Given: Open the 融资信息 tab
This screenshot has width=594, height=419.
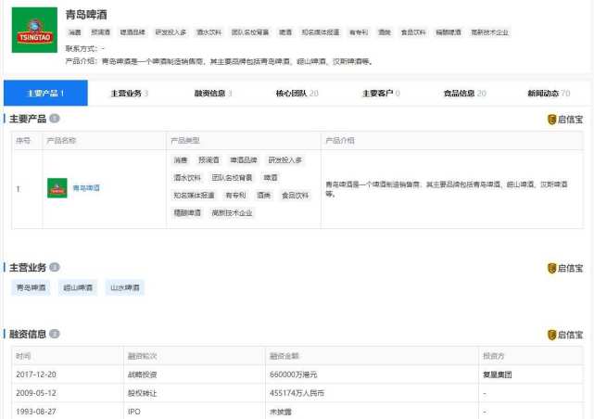Looking at the screenshot, I should (x=213, y=93).
